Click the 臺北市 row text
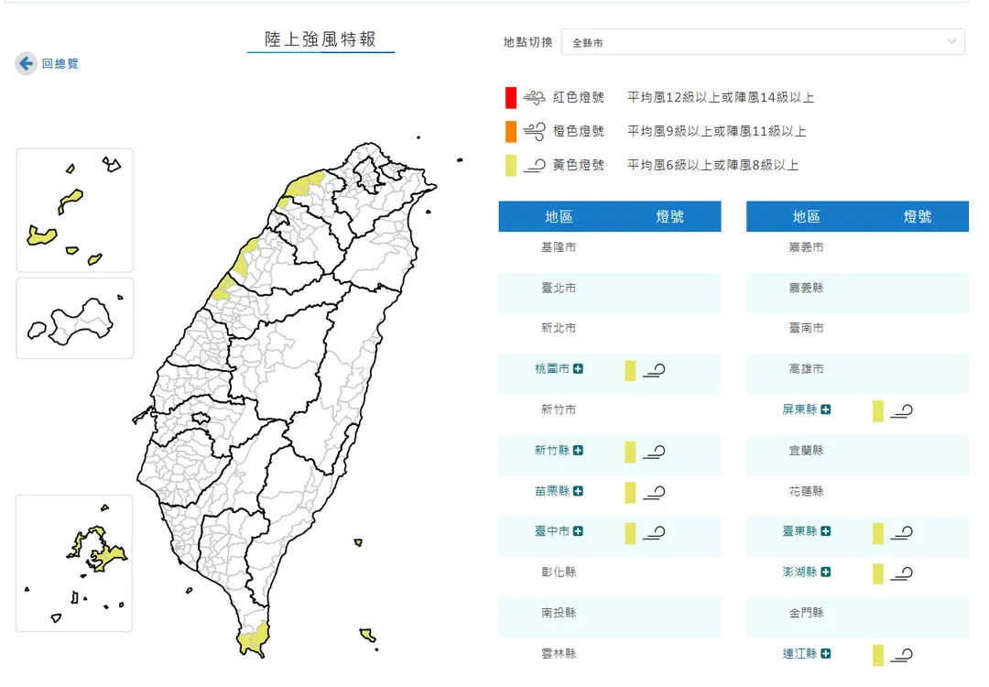Image resolution: width=989 pixels, height=687 pixels. (559, 288)
